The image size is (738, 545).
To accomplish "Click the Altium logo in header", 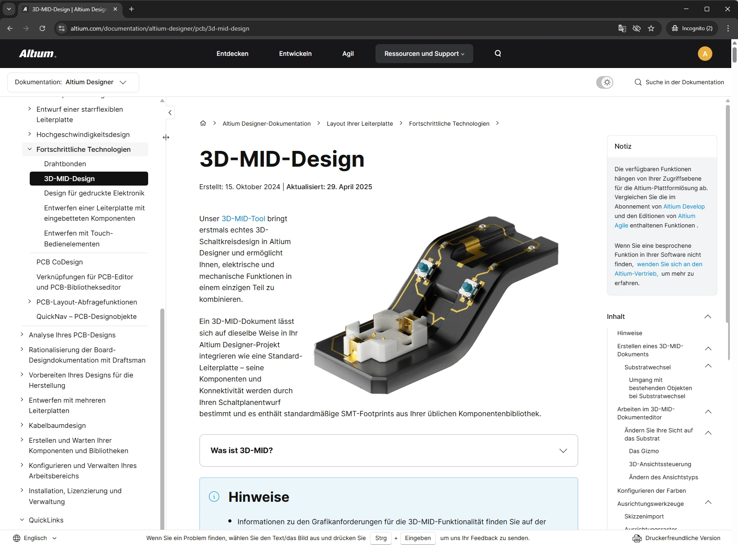I will (38, 54).
